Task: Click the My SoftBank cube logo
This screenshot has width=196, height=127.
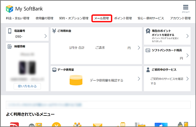Action: click(x=9, y=9)
